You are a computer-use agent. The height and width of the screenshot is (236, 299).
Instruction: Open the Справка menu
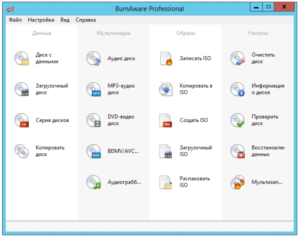coord(85,20)
